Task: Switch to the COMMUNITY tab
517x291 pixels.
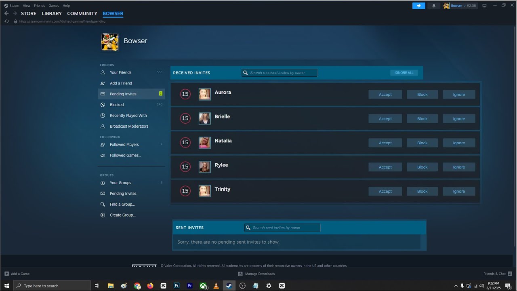Action: click(82, 13)
